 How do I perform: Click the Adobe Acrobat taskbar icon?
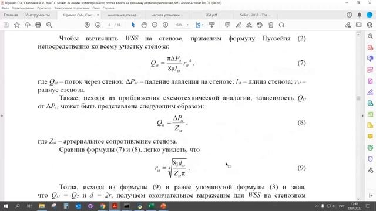115,206
